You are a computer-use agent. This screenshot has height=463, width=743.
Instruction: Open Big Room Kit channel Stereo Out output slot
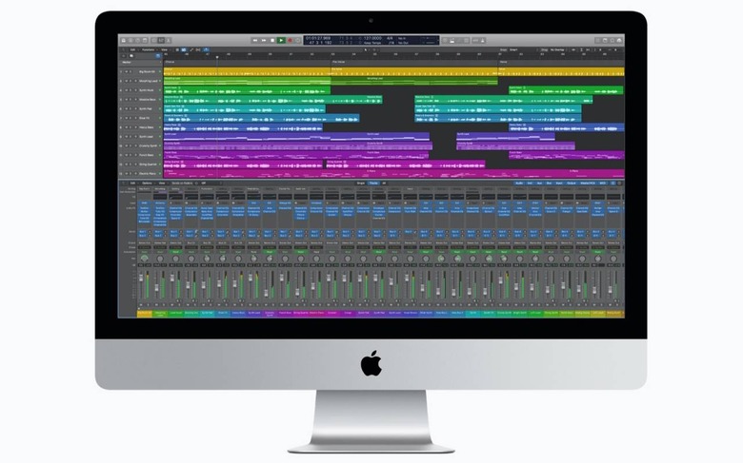point(145,242)
